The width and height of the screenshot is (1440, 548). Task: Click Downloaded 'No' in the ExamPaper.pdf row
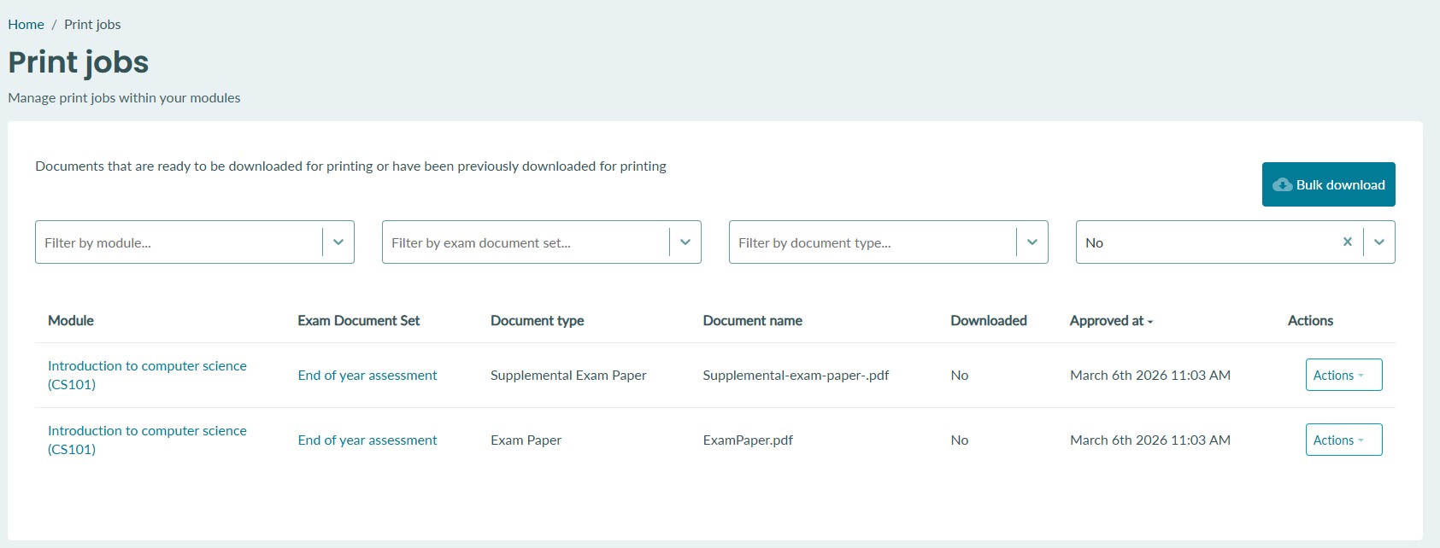tap(960, 440)
